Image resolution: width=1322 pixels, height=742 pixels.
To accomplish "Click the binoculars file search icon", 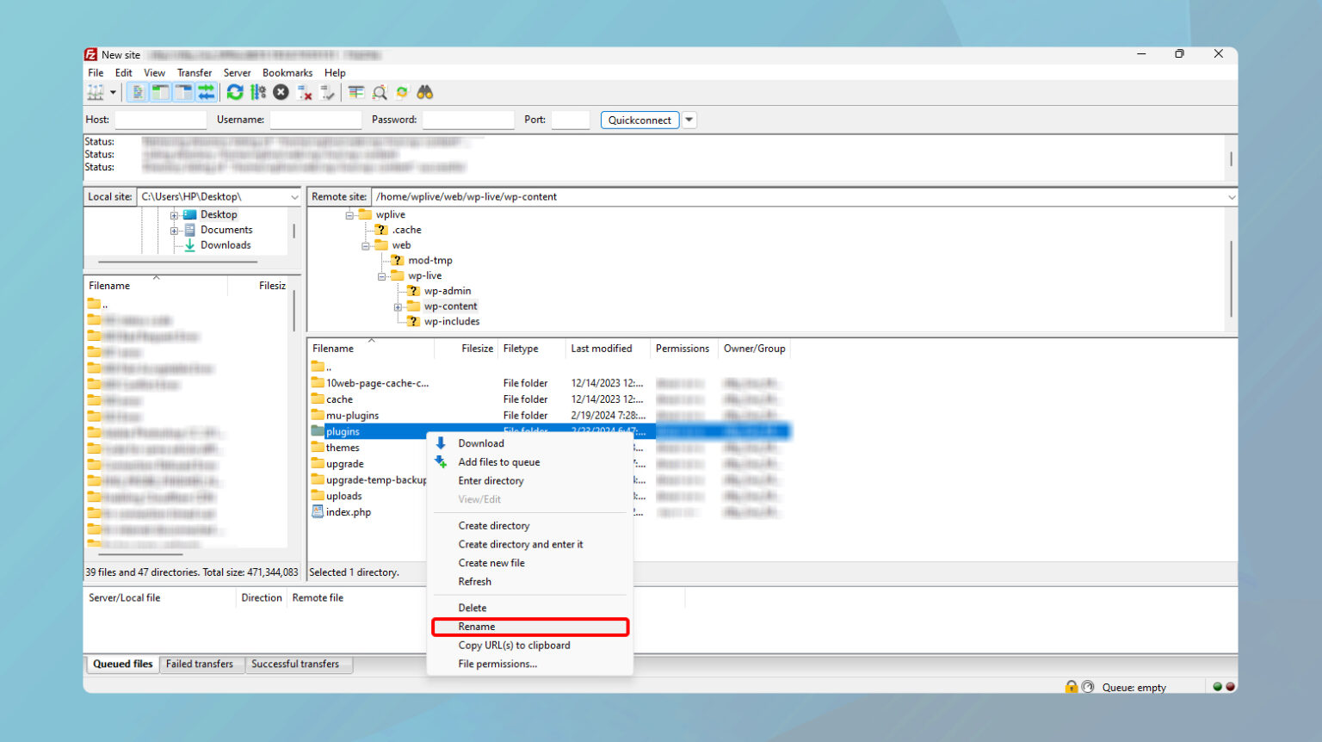I will (x=424, y=93).
